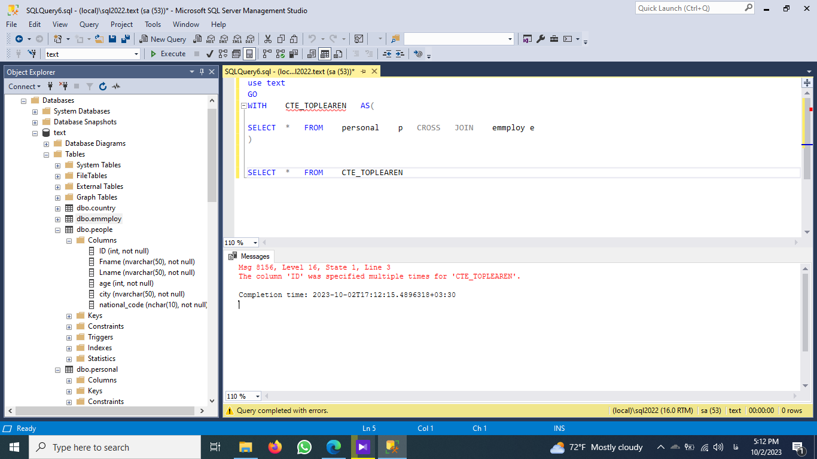Open the Query menu
The image size is (817, 459).
point(89,25)
